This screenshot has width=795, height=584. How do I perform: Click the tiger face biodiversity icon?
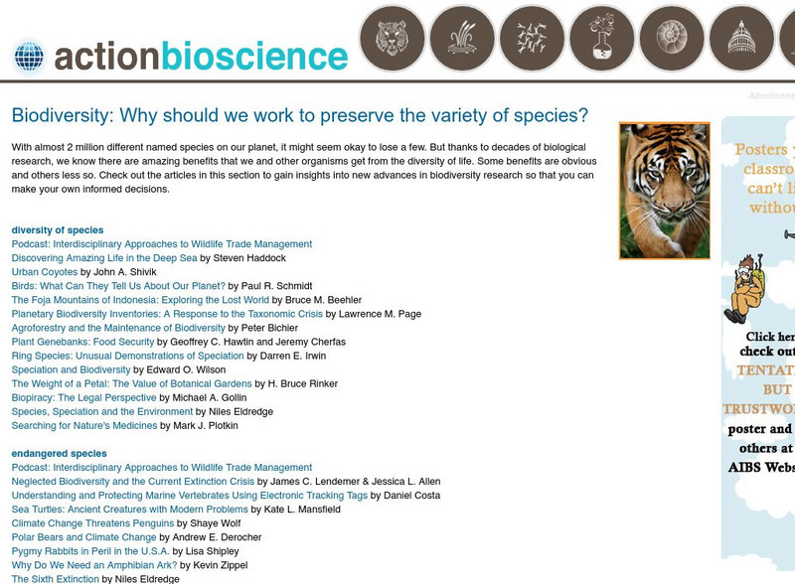tap(392, 39)
